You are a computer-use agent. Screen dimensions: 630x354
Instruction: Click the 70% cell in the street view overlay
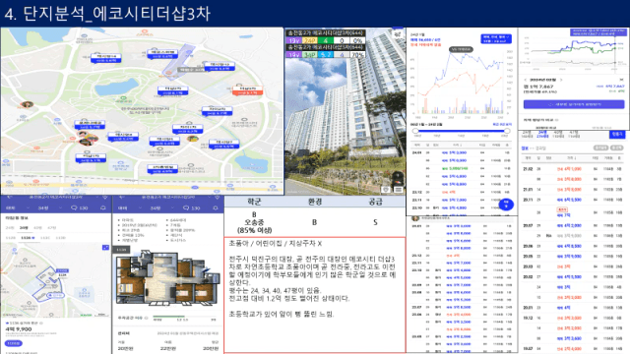(x=357, y=55)
